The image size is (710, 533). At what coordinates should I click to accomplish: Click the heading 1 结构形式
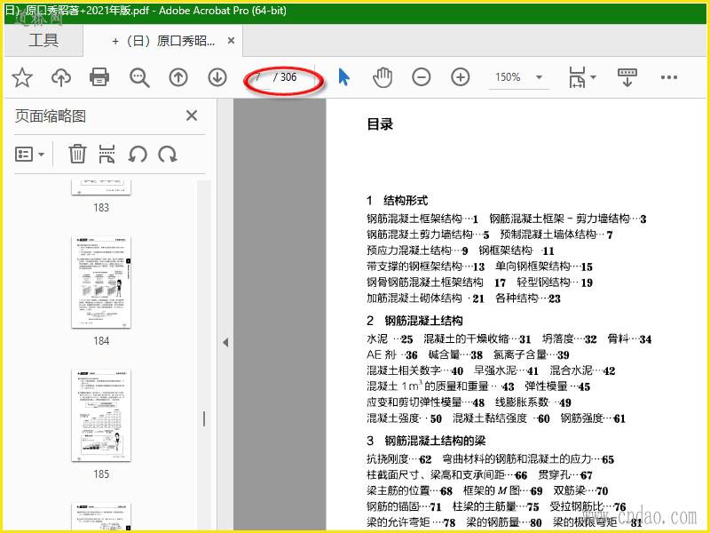[x=397, y=201]
